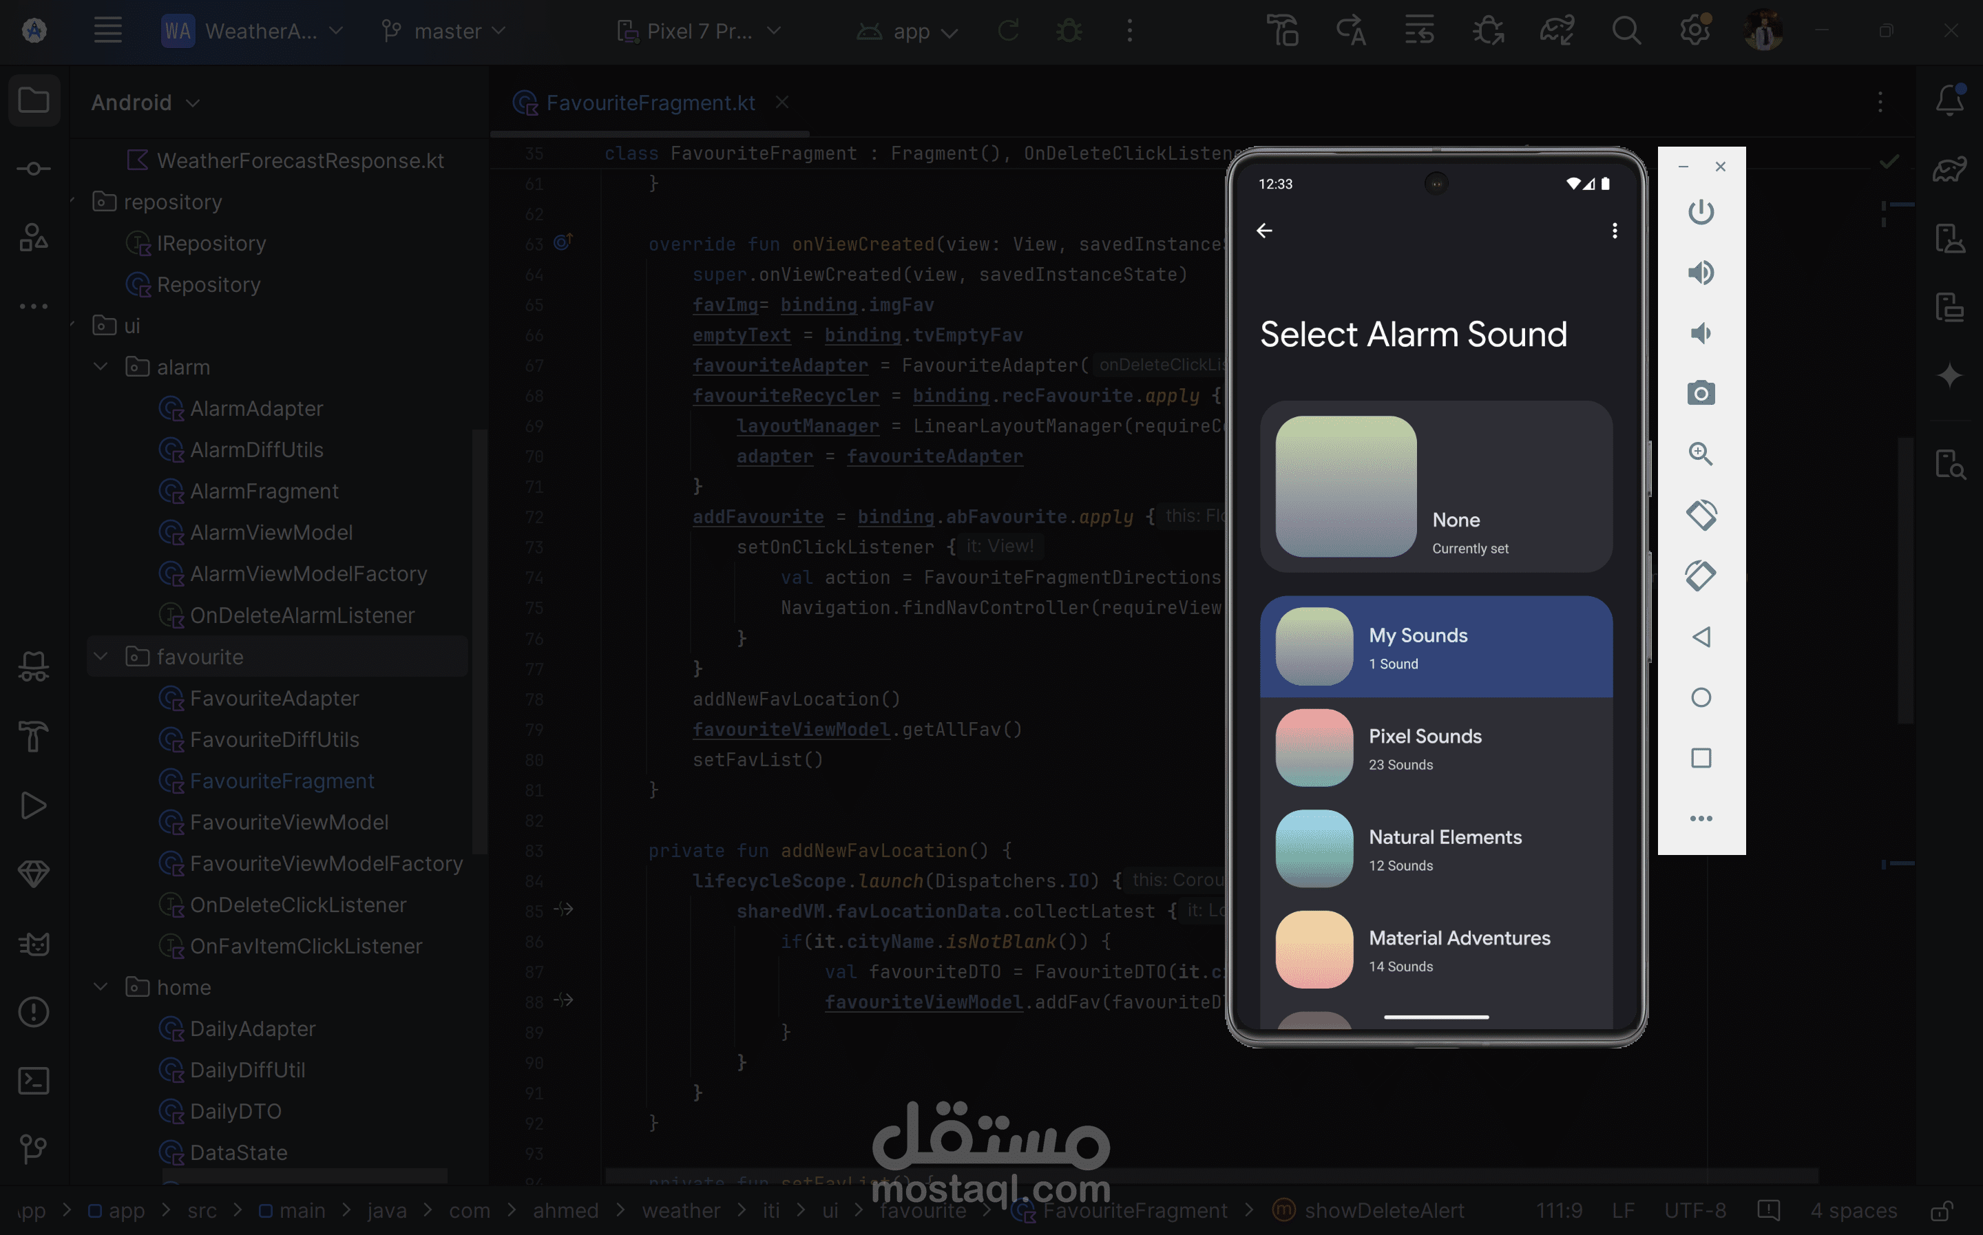Open the Terminal tool window icon
The image size is (1983, 1235).
[x=34, y=1081]
